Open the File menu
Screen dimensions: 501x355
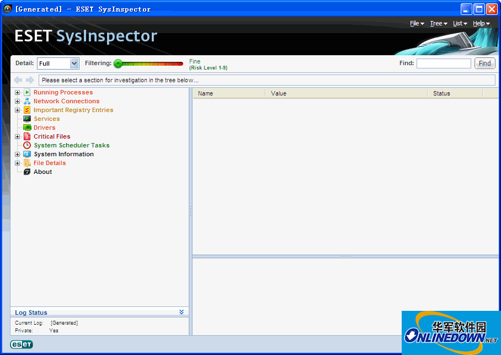click(x=417, y=23)
